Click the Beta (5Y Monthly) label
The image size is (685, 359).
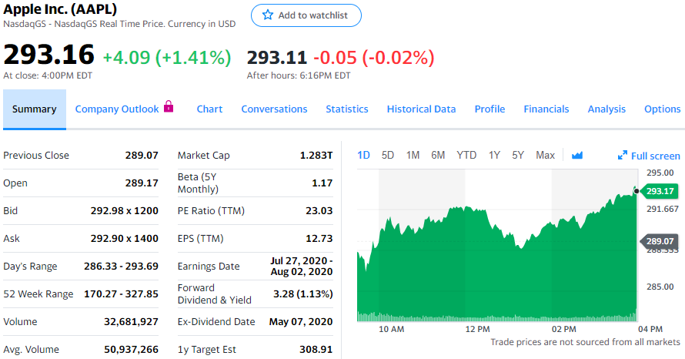[198, 183]
